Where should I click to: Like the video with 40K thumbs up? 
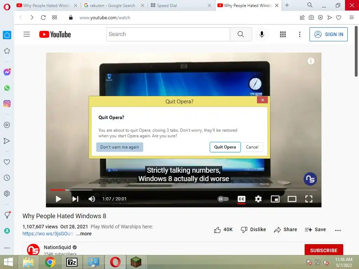[223, 230]
